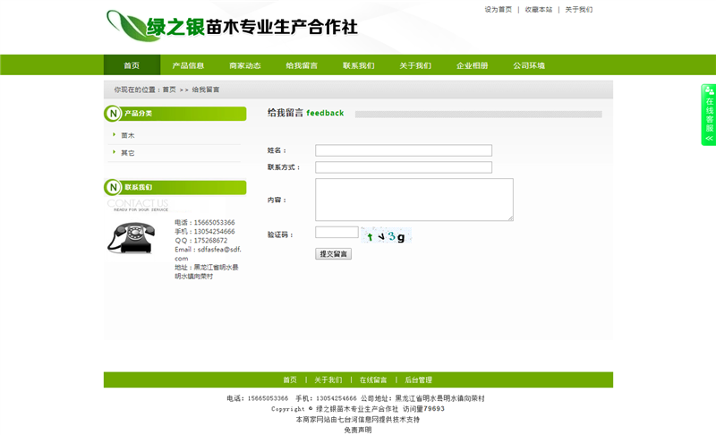Click the N icon beside 联系我们 panel
Viewport: 716px width, 435px height.
click(113, 187)
